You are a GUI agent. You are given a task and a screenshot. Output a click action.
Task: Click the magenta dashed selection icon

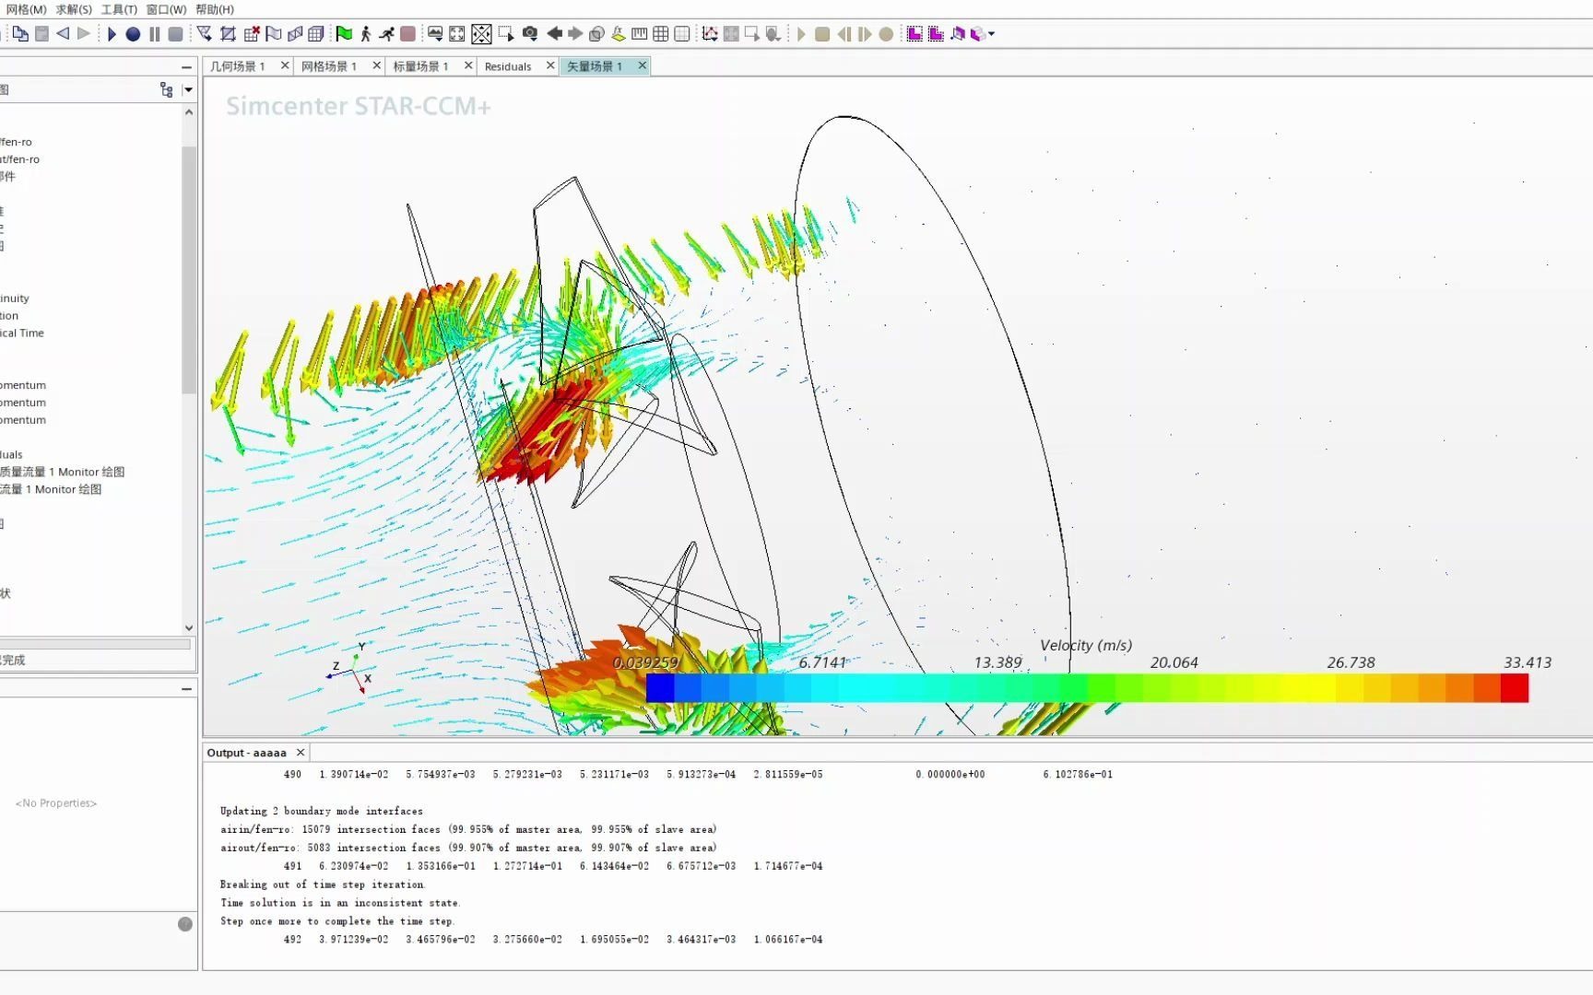coord(914,34)
